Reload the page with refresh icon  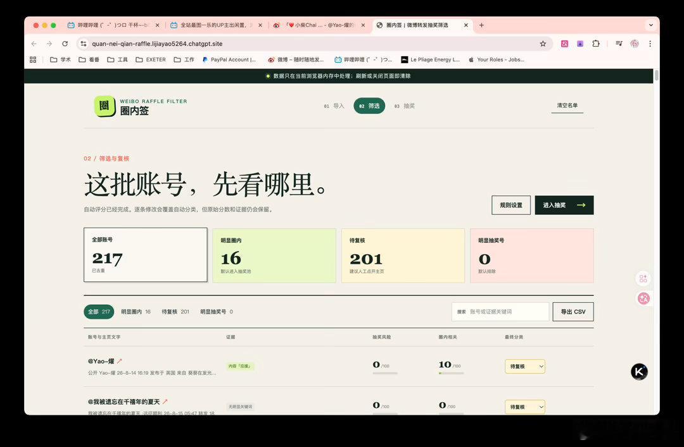coord(65,44)
